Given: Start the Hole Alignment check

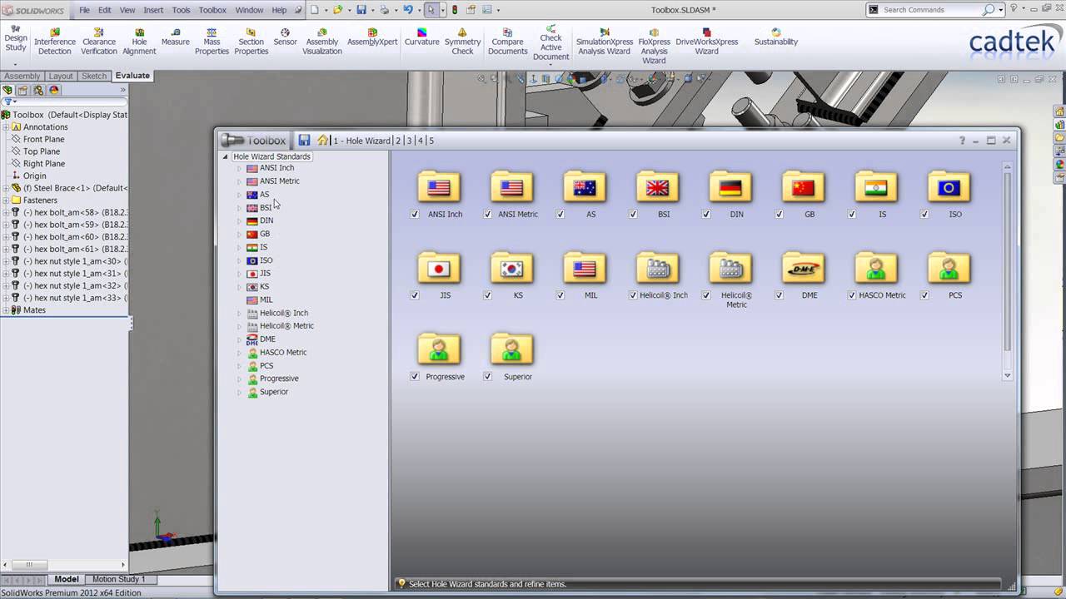Looking at the screenshot, I should click(x=139, y=42).
